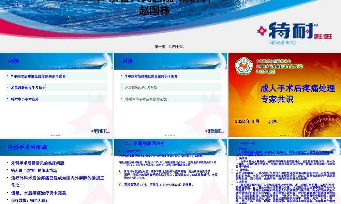Click the slide heading 外科手术后疼痛
Screen dimensions: 341x204
(27, 147)
